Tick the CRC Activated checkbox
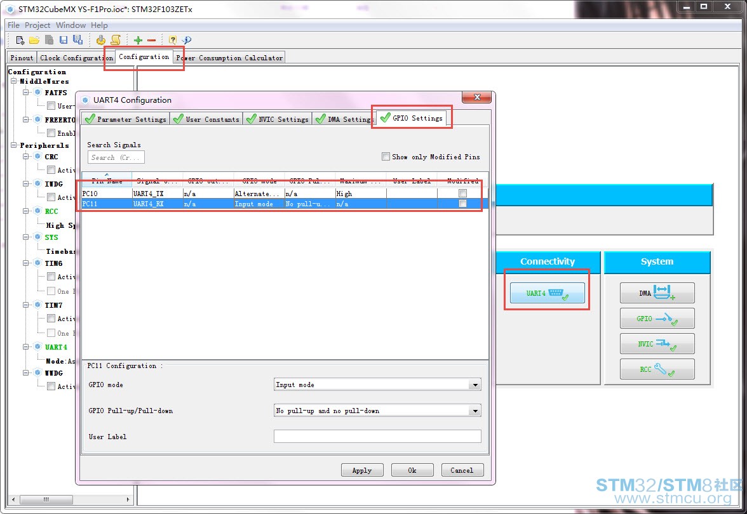 pos(51,170)
